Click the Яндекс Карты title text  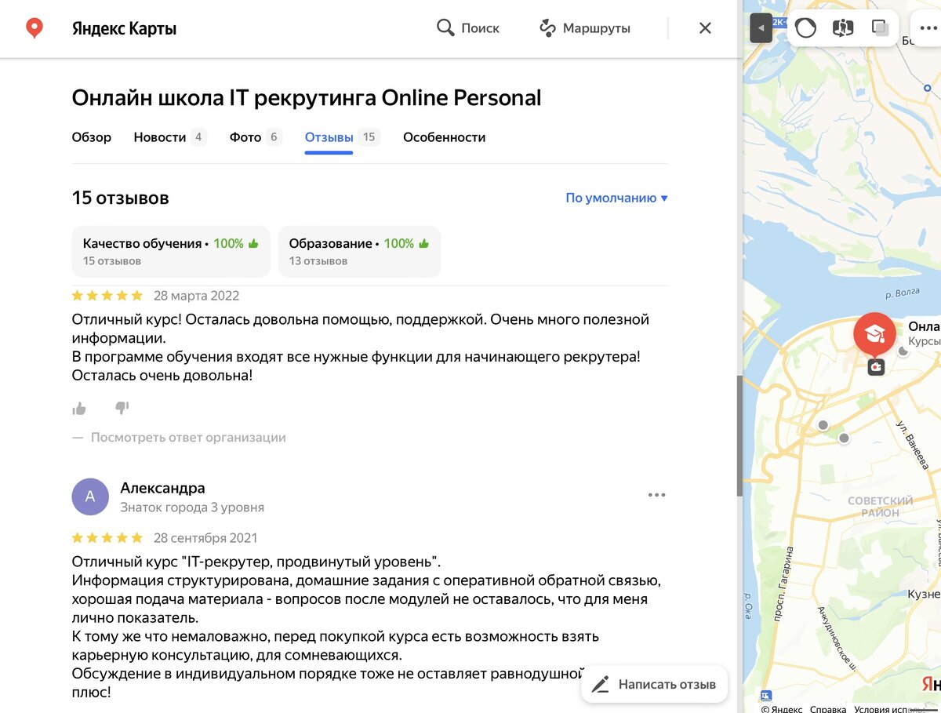coord(124,29)
